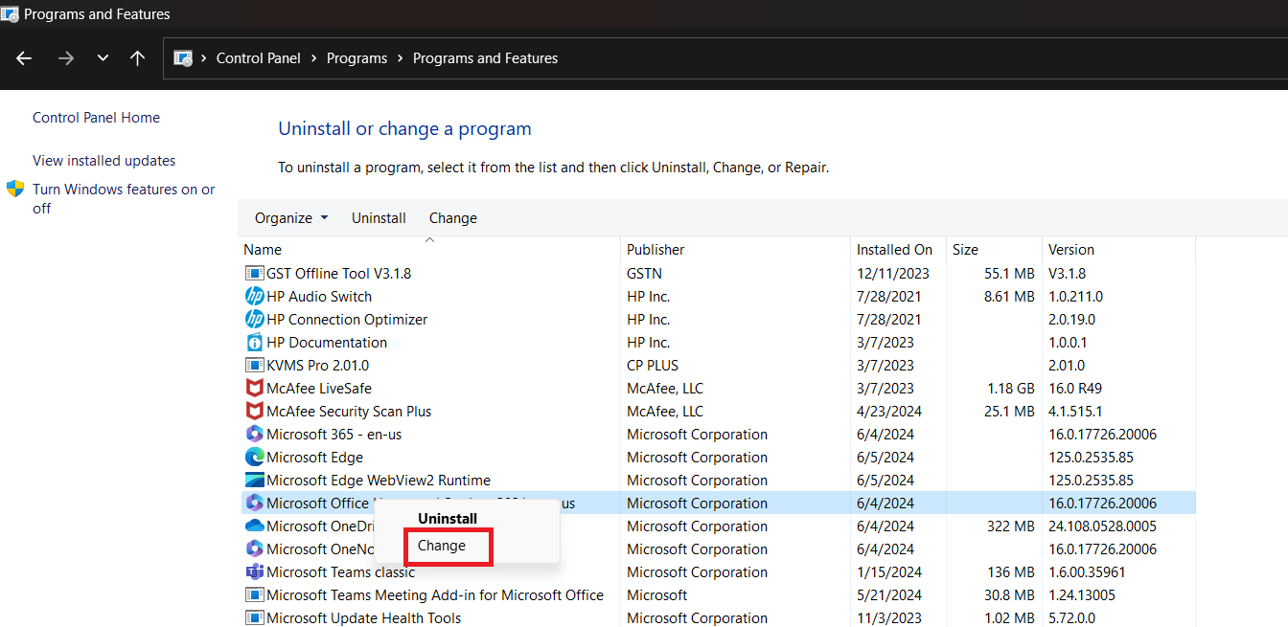Open the Organize dropdown menu
This screenshot has height=627, width=1288.
[291, 218]
